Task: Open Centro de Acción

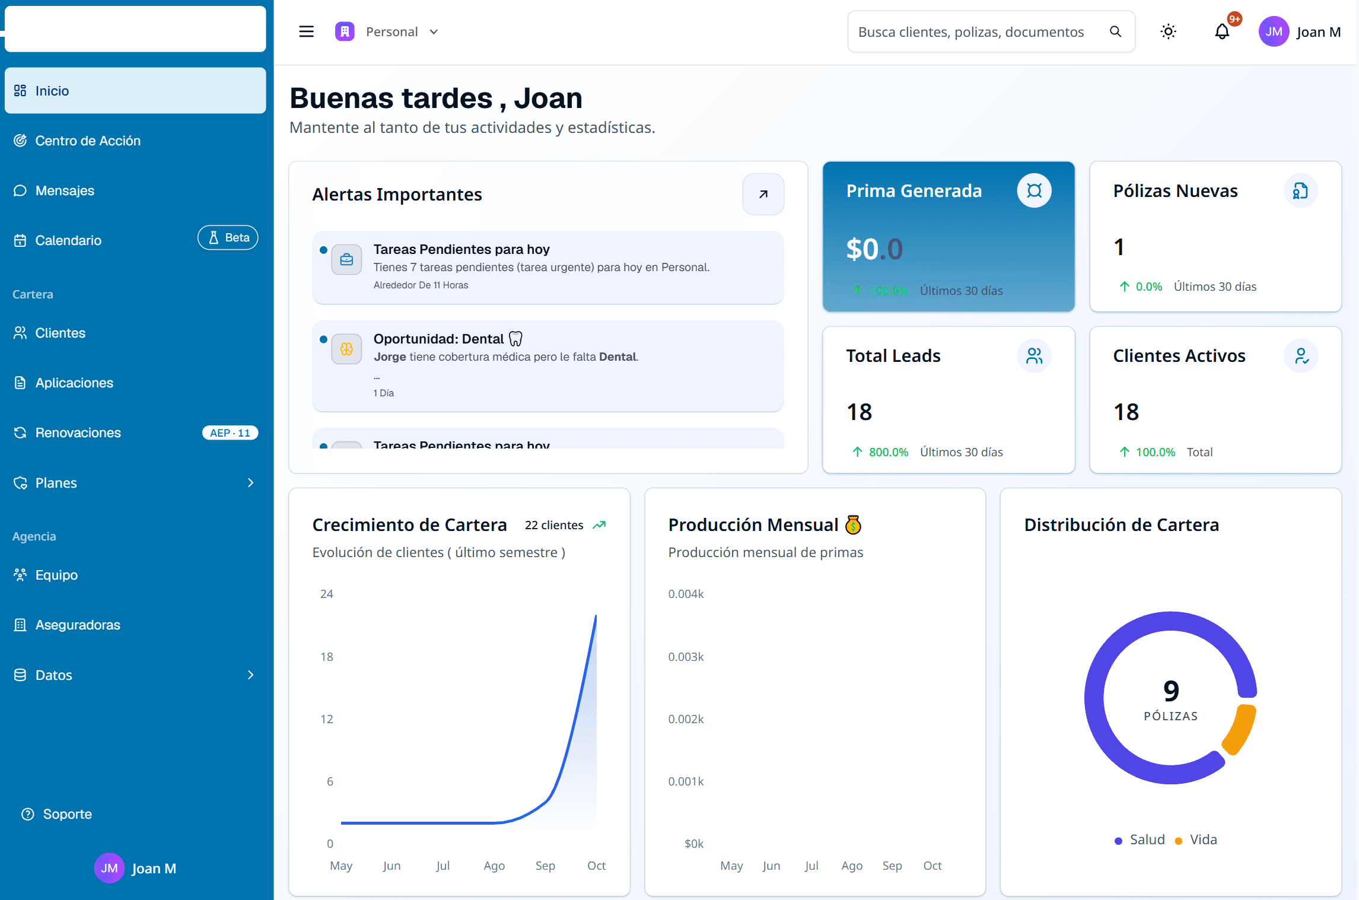Action: coord(135,141)
